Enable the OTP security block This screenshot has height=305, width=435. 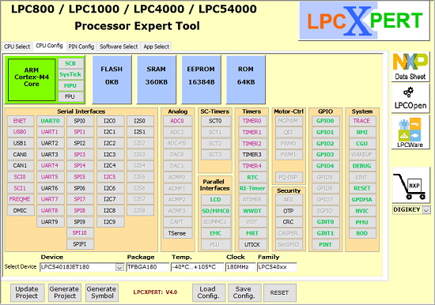click(x=289, y=211)
